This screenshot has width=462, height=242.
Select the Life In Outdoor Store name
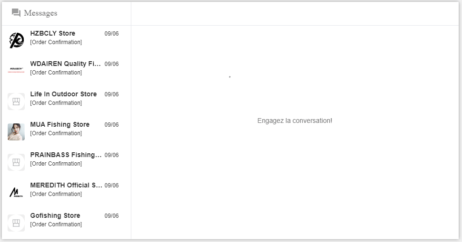click(63, 94)
